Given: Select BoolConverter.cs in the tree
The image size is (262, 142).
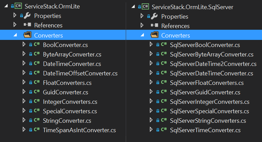Looking at the screenshot, I should [x=65, y=45].
